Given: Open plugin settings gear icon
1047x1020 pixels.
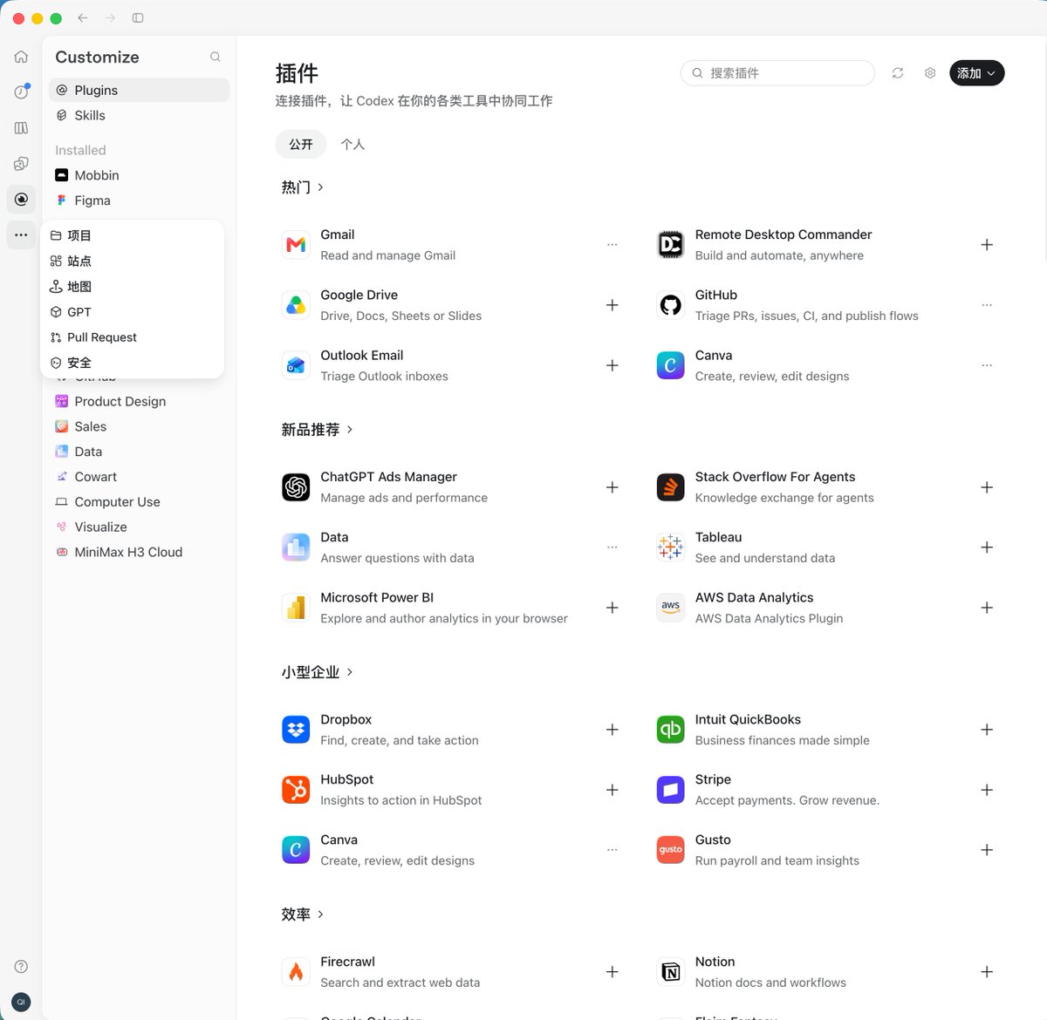Looking at the screenshot, I should [930, 73].
